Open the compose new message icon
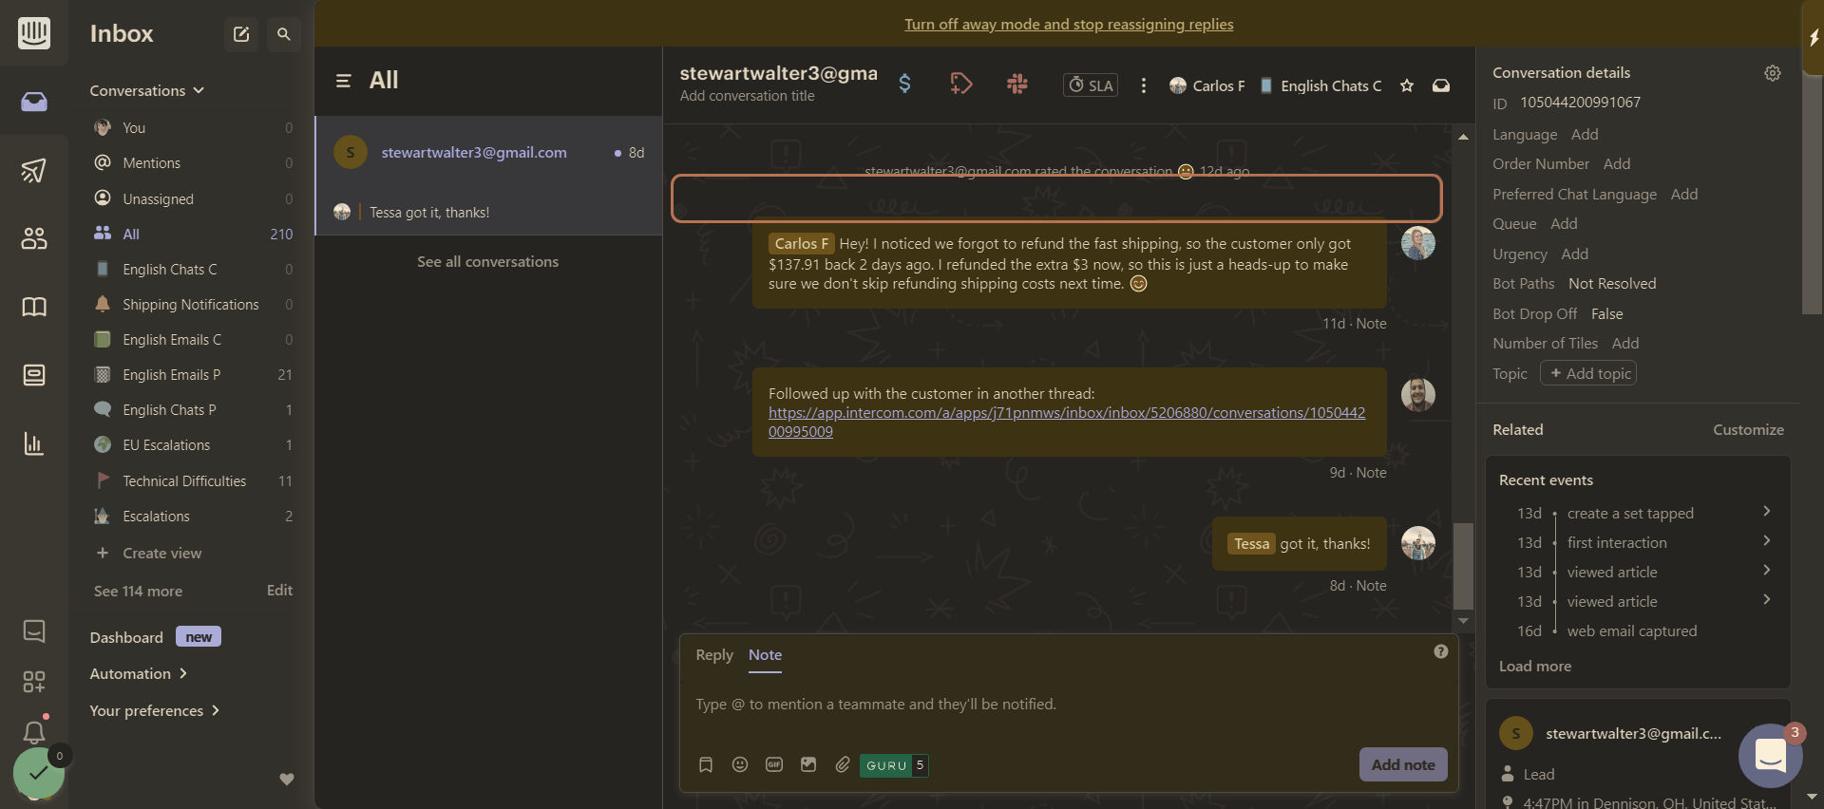 tap(241, 34)
